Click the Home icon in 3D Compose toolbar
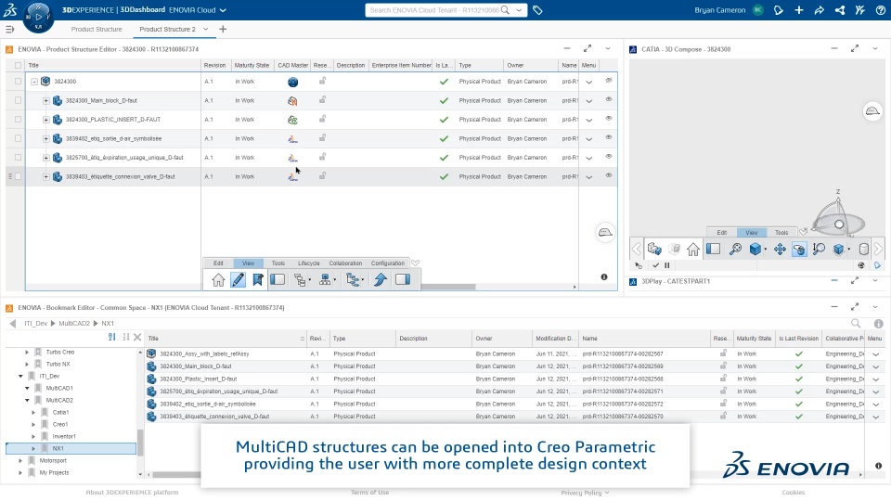Image resolution: width=891 pixels, height=501 pixels. pyautogui.click(x=692, y=249)
